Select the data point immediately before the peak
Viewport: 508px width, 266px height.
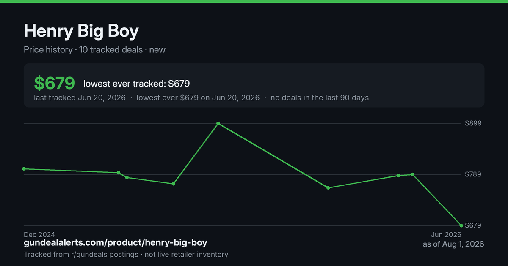[x=174, y=184]
